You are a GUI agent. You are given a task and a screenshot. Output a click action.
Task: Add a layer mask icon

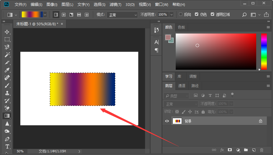point(230,150)
